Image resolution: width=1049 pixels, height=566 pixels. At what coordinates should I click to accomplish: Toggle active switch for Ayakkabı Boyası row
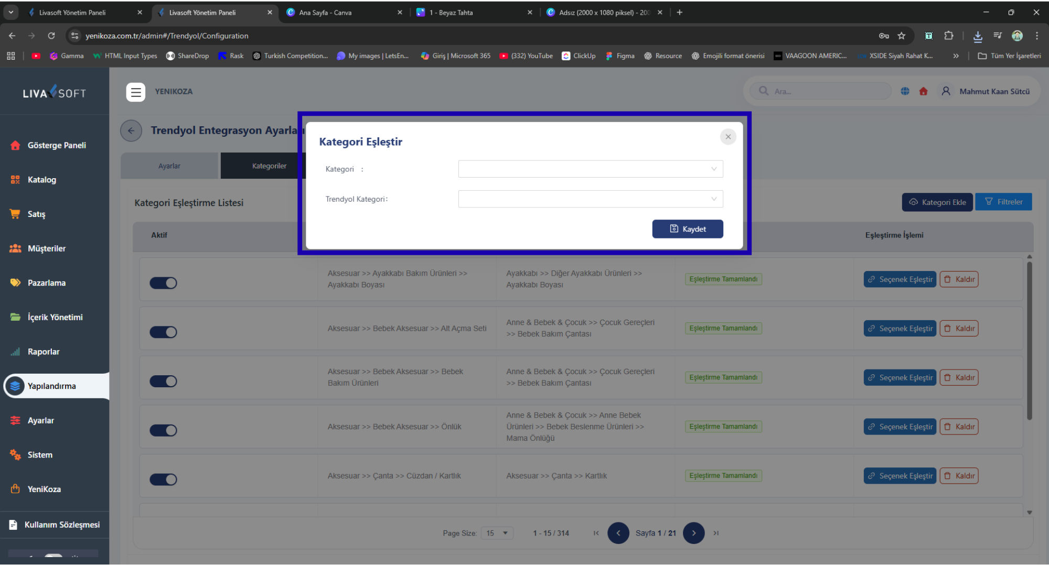click(x=163, y=283)
